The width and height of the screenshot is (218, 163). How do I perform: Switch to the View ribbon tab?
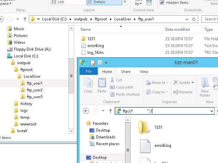[x=144, y=72]
